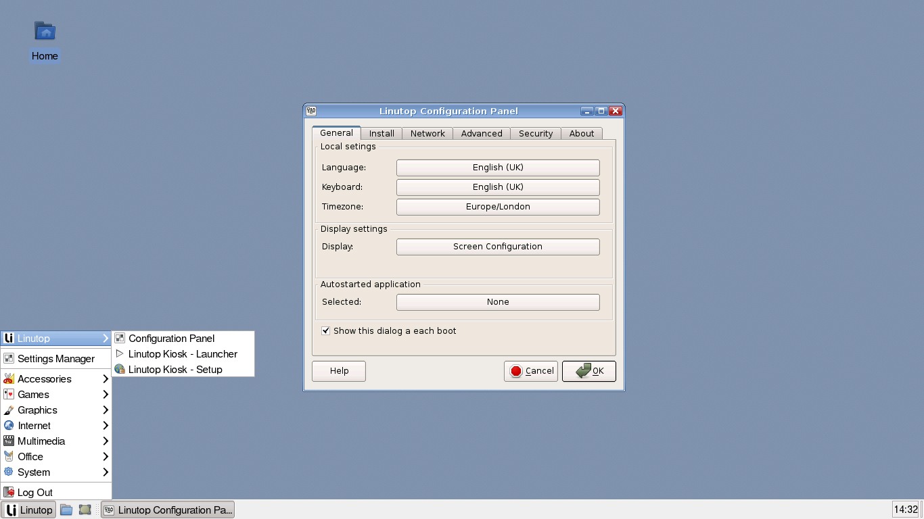Confirm with the OK button
This screenshot has width=924, height=519.
[x=589, y=371]
